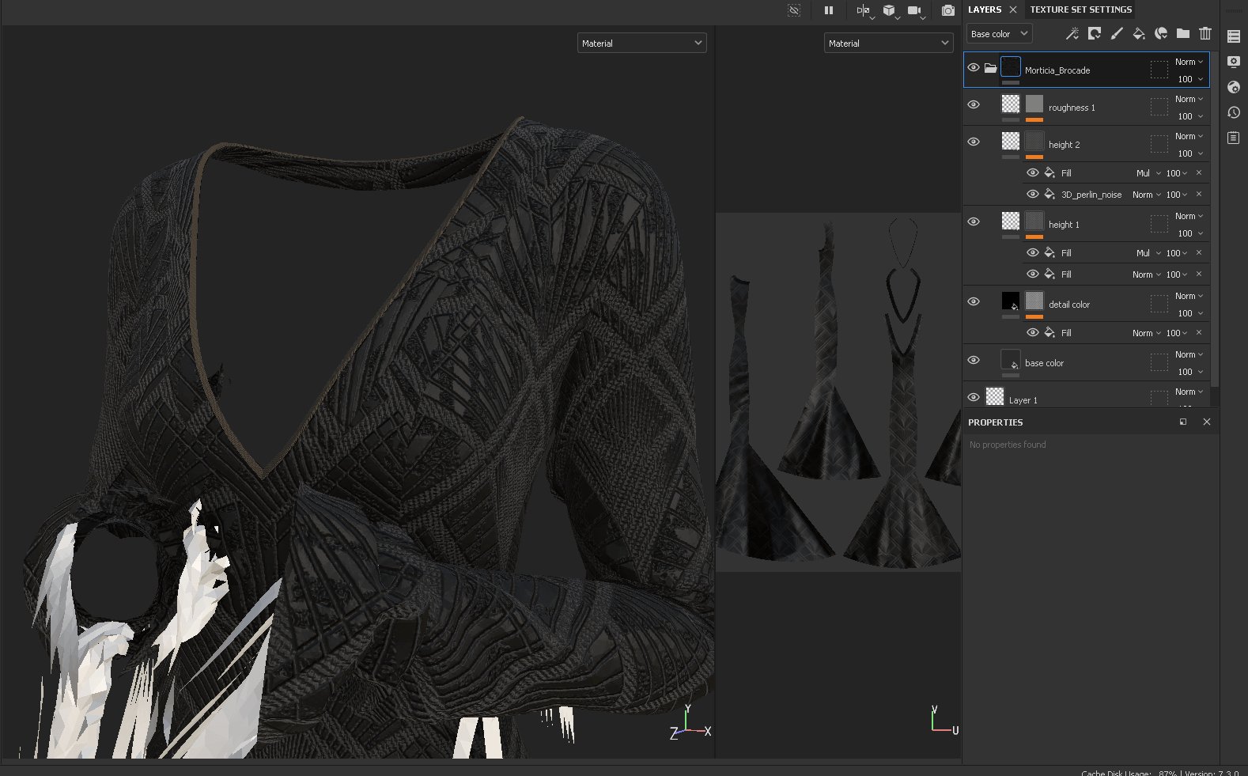Add a new paint layer

point(1117,33)
